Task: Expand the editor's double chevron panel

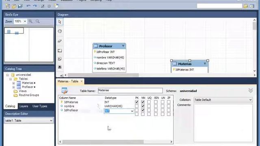Action: (x=251, y=90)
